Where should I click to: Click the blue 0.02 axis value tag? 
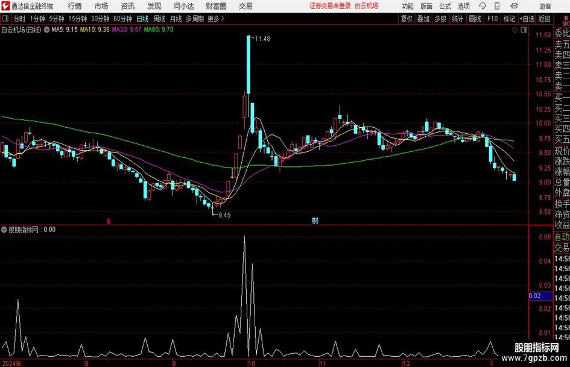(x=540, y=296)
